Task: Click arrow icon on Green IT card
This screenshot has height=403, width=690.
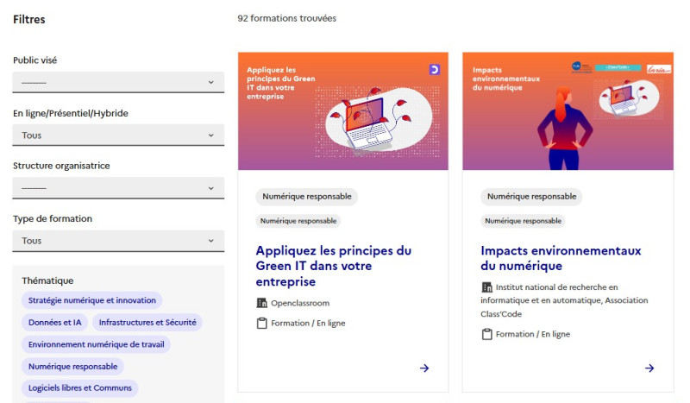Action: (424, 368)
